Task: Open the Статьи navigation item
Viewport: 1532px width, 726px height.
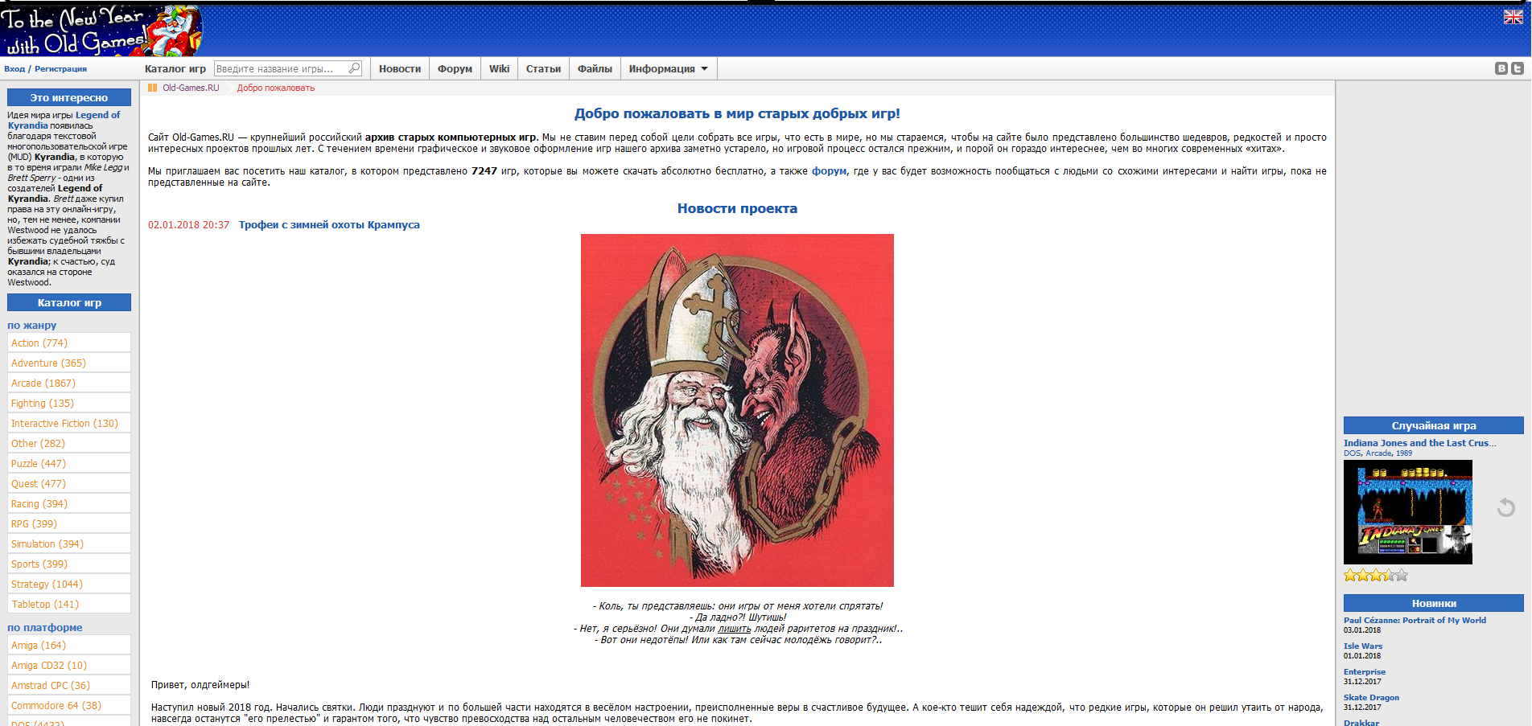Action: 543,68
